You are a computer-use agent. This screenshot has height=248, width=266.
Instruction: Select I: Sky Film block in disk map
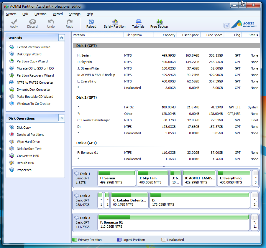[153, 178]
